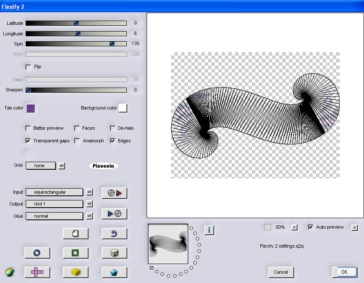Click the save settings play-disc button
The image size is (364, 283).
pyautogui.click(x=115, y=214)
